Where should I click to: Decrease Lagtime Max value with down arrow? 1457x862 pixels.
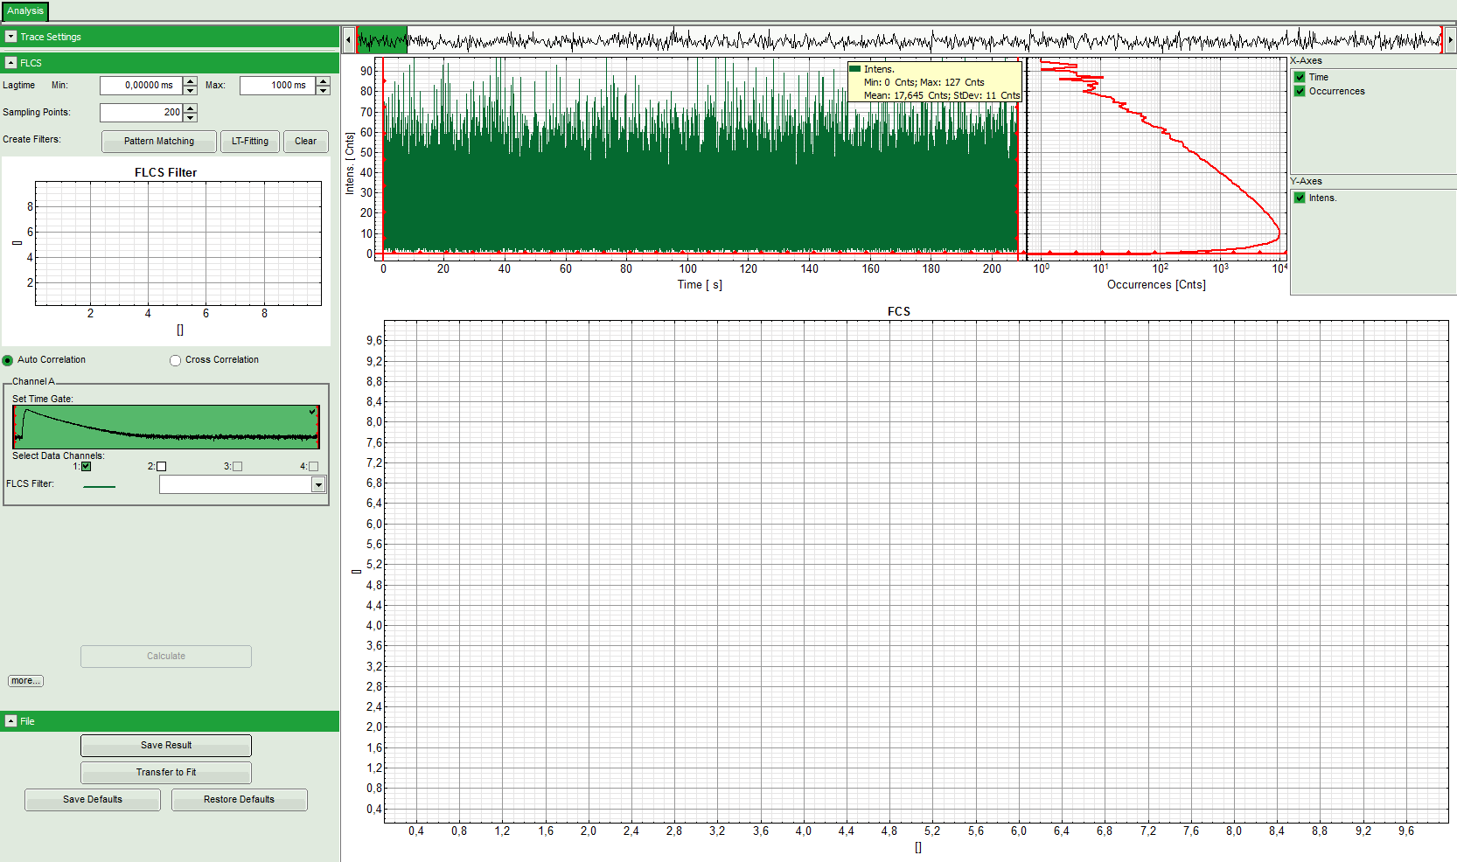pos(323,90)
